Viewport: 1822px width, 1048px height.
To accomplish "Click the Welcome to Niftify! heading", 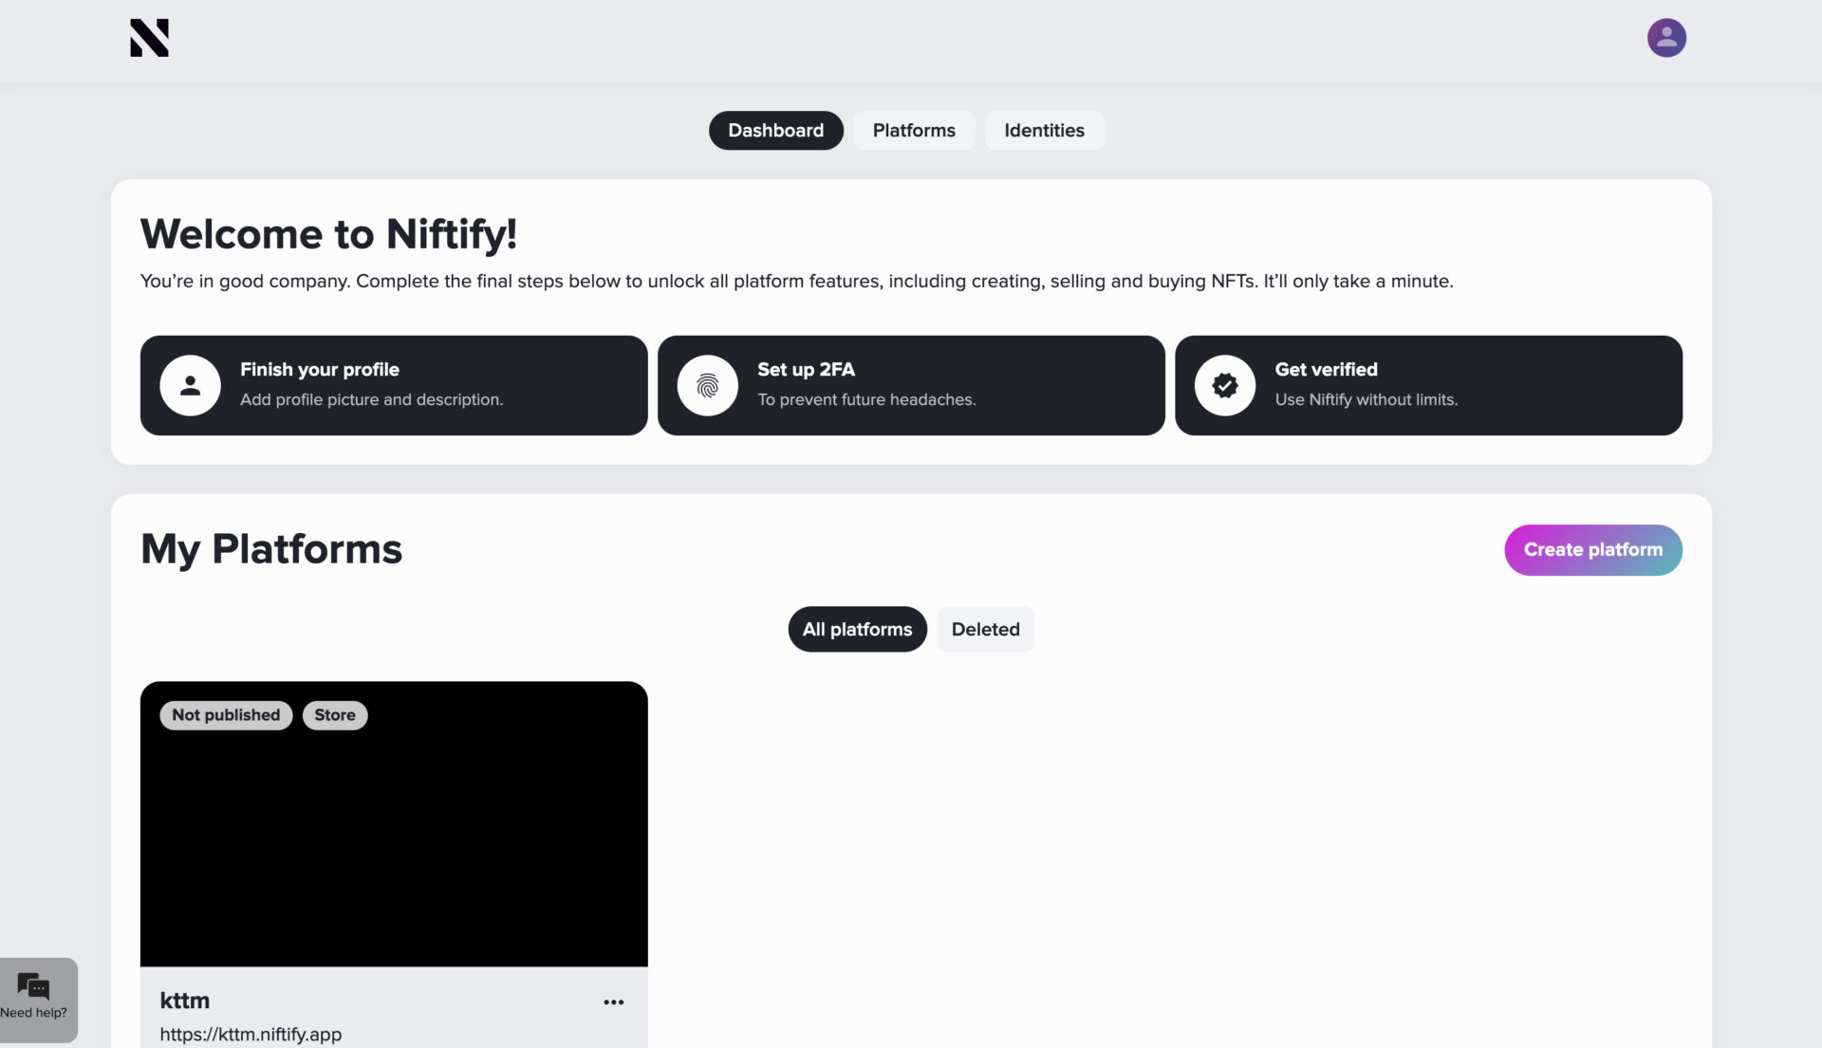I will (328, 234).
